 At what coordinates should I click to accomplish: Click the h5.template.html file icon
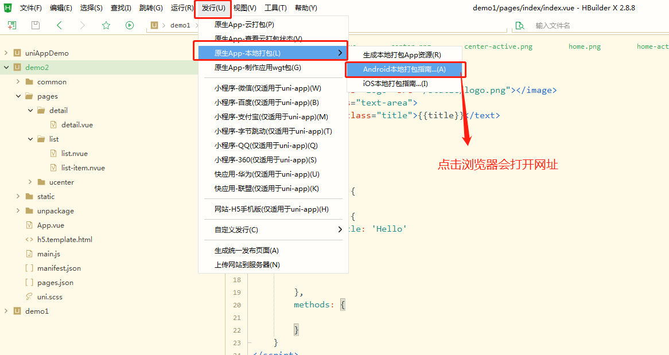[29, 239]
